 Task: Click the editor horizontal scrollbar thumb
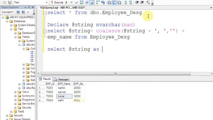point(115,74)
